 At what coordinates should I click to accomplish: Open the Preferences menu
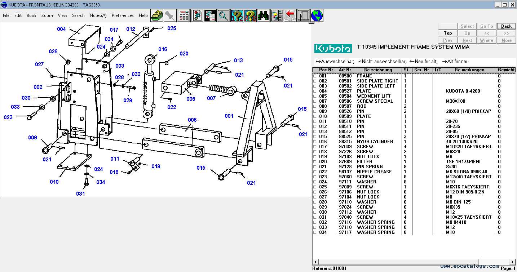click(x=123, y=15)
